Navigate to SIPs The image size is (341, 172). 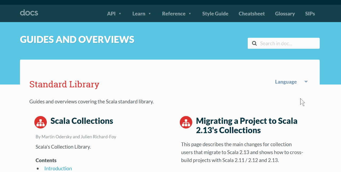[x=310, y=14]
